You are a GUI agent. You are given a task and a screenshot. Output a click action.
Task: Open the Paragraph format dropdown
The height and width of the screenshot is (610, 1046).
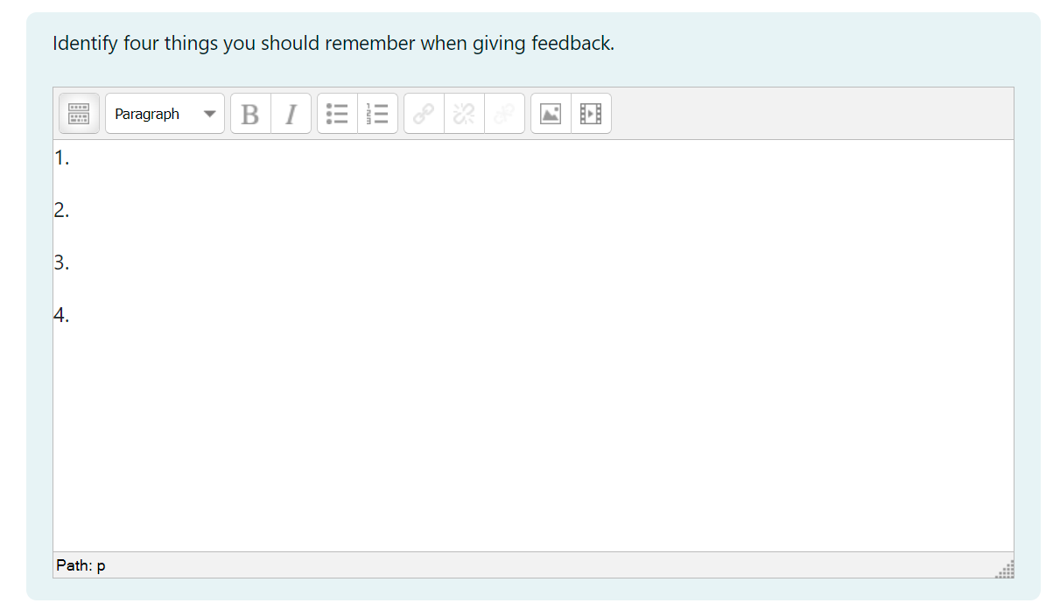[x=165, y=113]
